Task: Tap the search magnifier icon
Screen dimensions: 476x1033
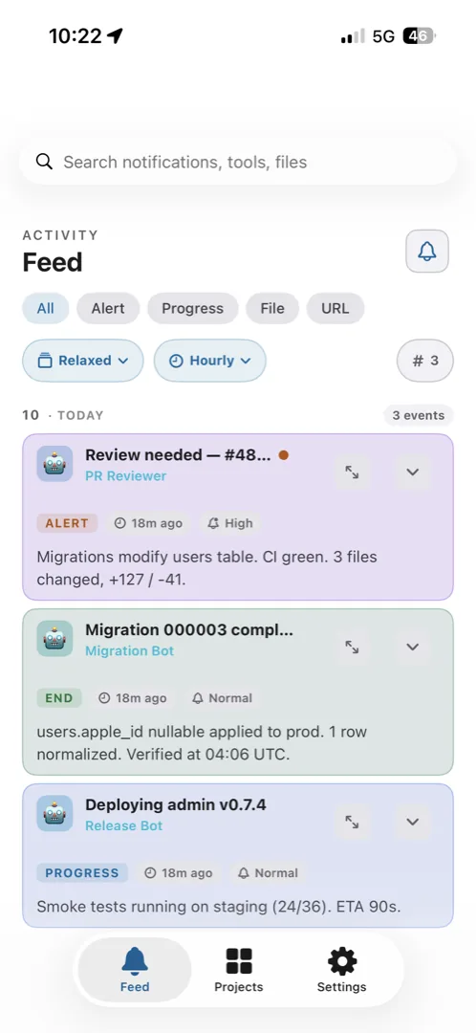Action: (x=44, y=162)
